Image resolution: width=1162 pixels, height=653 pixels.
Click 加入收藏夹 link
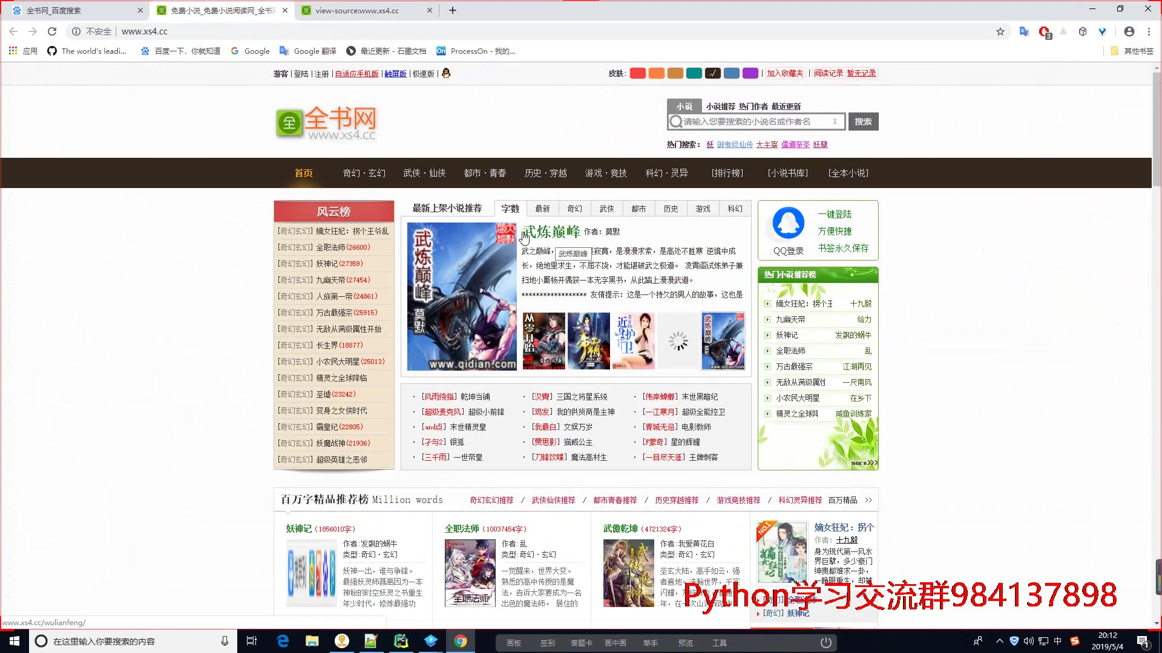point(785,73)
